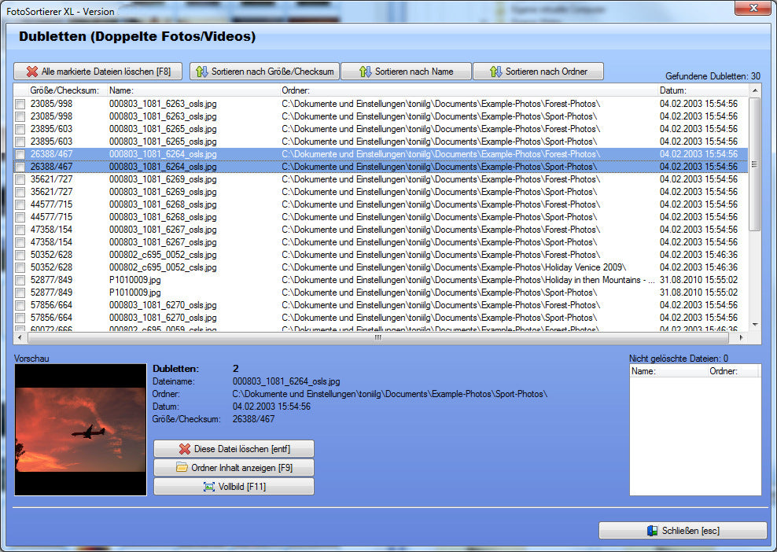Screen dimensions: 777x552
Task: Click door icon on Schließen button
Action: coord(652,531)
